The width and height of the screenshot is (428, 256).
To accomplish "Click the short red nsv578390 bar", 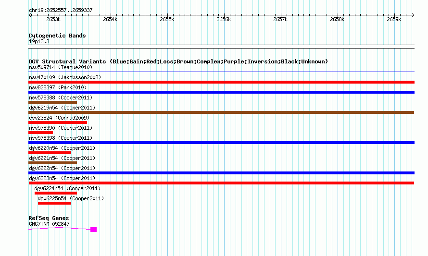I will [x=41, y=133].
